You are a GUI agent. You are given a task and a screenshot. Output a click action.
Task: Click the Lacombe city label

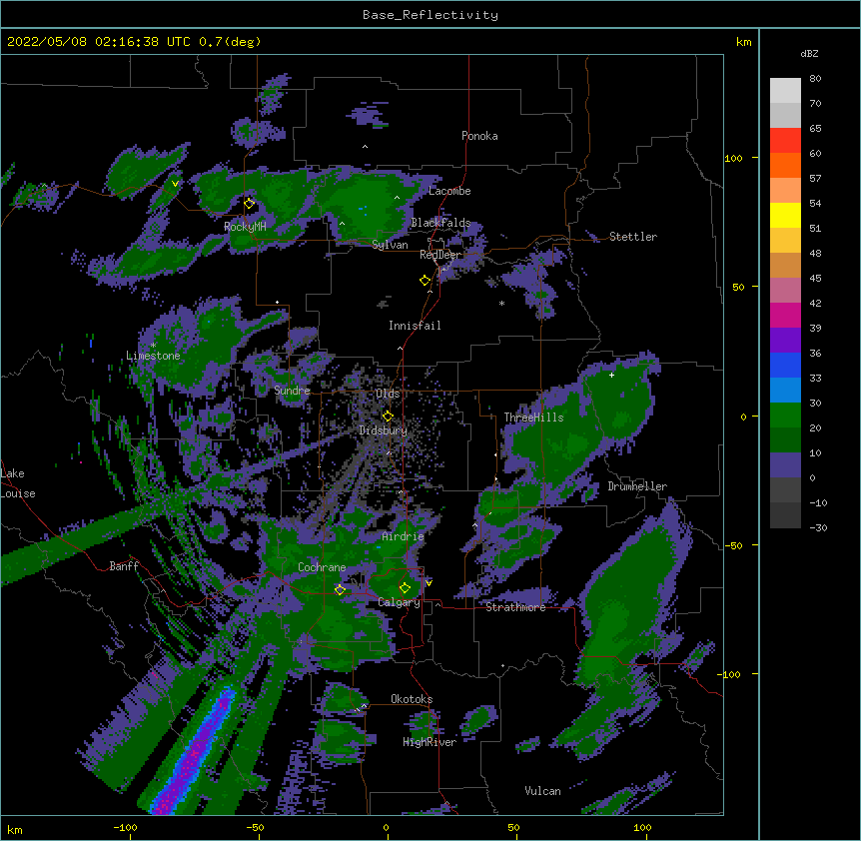(x=449, y=191)
